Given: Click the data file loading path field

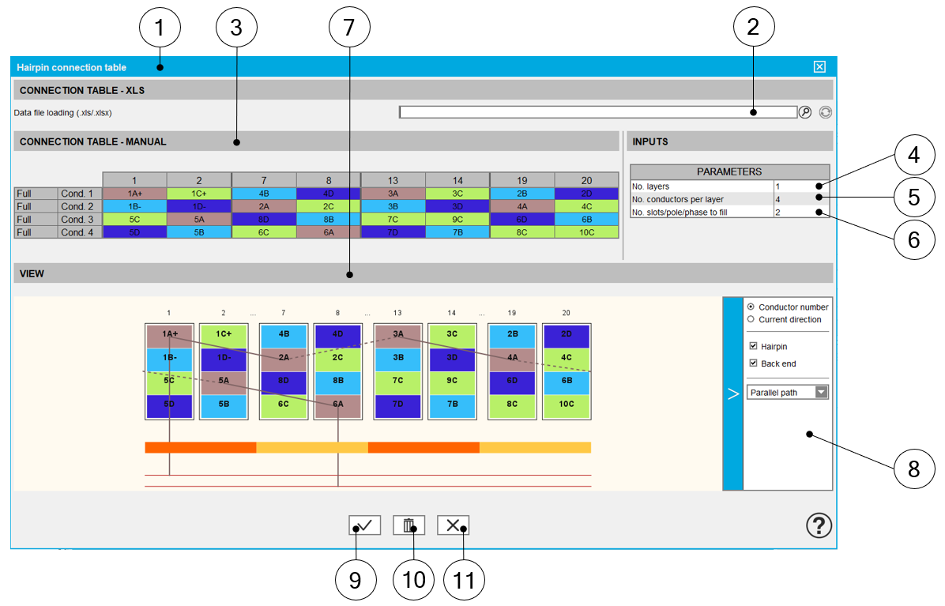Looking at the screenshot, I should pyautogui.click(x=597, y=112).
